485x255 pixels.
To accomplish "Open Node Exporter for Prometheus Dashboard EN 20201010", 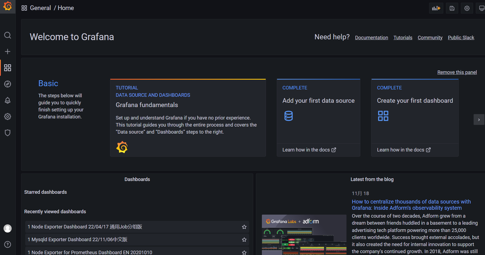I will (137, 251).
